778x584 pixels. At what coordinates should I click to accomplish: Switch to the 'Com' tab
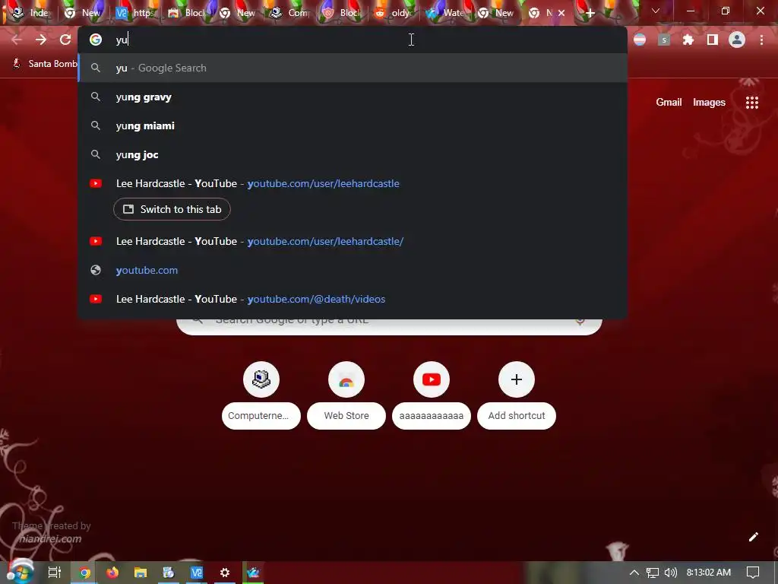point(289,13)
